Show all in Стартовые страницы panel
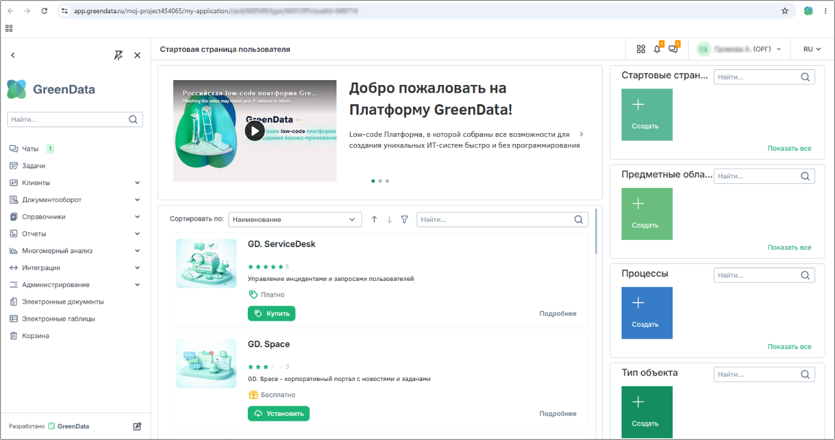The image size is (835, 440). tap(789, 148)
